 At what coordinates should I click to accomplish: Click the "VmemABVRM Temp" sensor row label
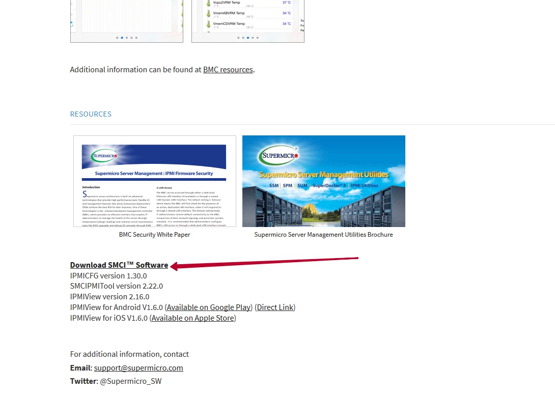(229, 13)
